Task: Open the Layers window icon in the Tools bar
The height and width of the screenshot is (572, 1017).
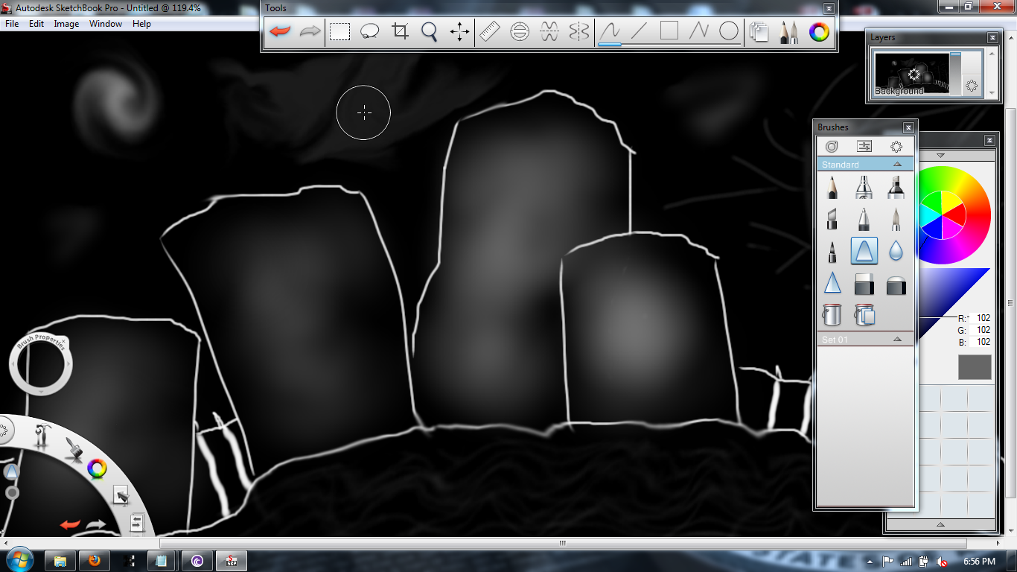Action: click(759, 31)
